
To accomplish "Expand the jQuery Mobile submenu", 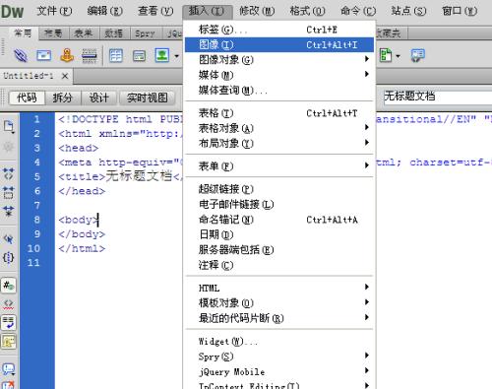I will [279, 371].
